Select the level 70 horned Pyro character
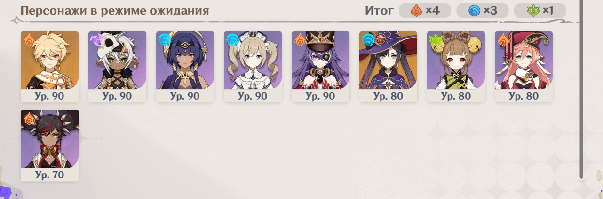The height and width of the screenshot is (199, 603). tap(49, 145)
